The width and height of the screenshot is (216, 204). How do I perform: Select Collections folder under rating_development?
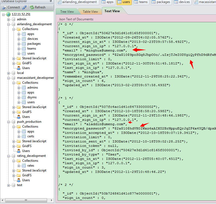[x=30, y=161]
